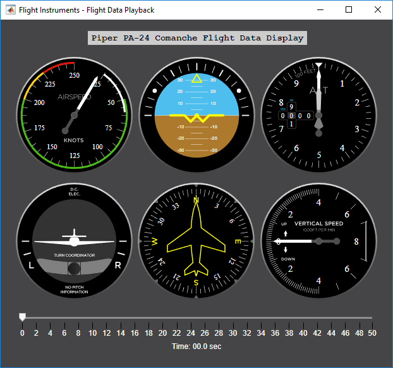The width and height of the screenshot is (393, 368).
Task: Click the DOWN label on vertical speed gauge
Action: coord(288,259)
